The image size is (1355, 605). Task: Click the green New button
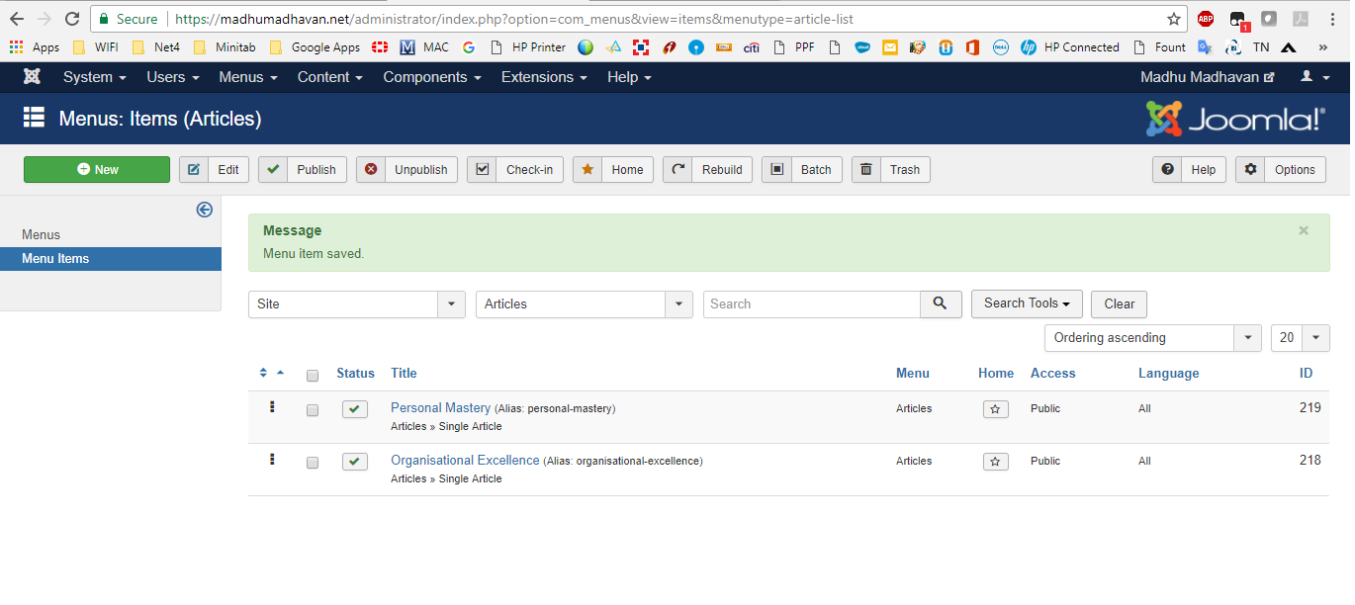pos(97,169)
